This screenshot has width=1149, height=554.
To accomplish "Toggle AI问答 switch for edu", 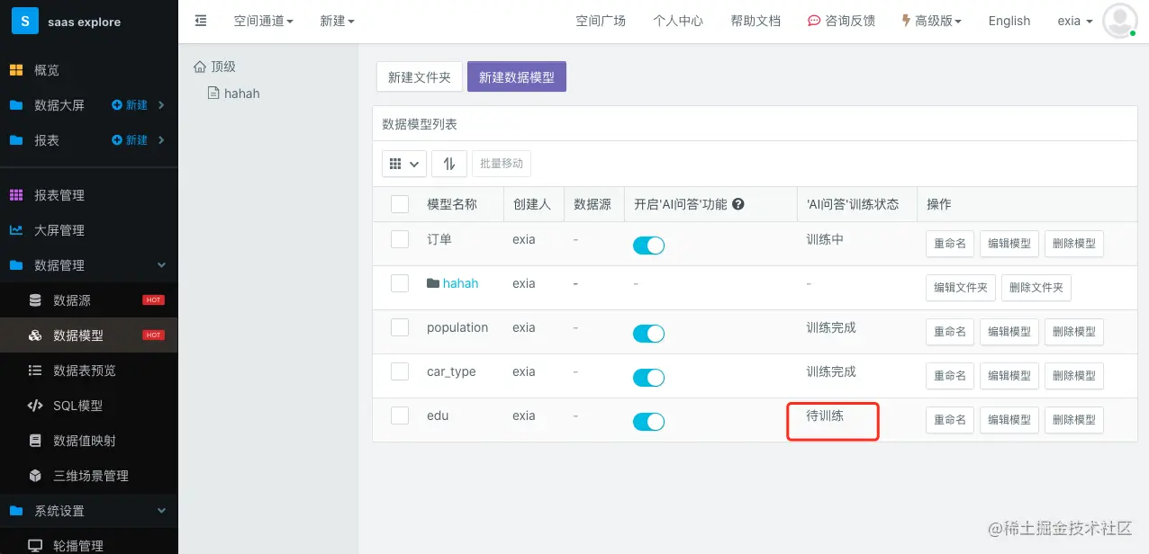I will (648, 422).
